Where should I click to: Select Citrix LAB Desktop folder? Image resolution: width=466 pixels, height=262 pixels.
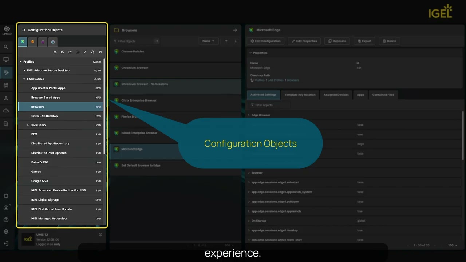[x=60, y=116]
